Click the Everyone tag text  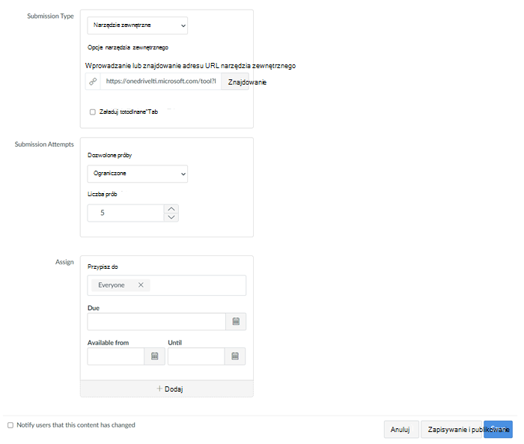coord(112,285)
